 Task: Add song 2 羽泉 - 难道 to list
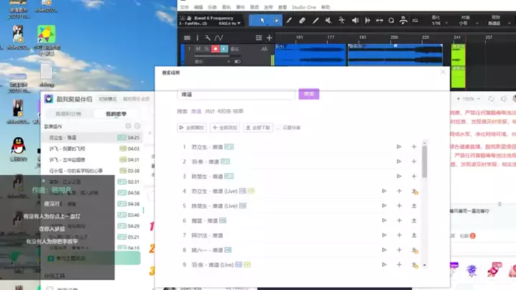(x=414, y=162)
